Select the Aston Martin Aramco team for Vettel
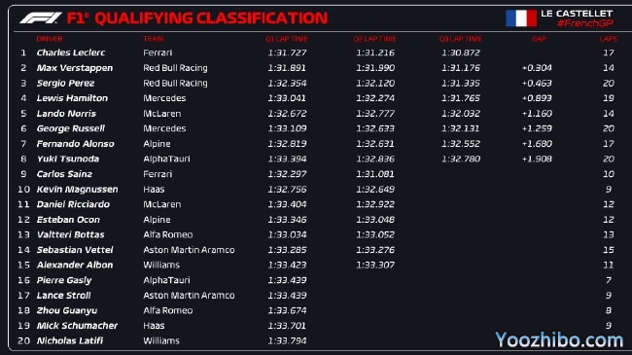Screen dimensions: 632x355 tap(189, 250)
